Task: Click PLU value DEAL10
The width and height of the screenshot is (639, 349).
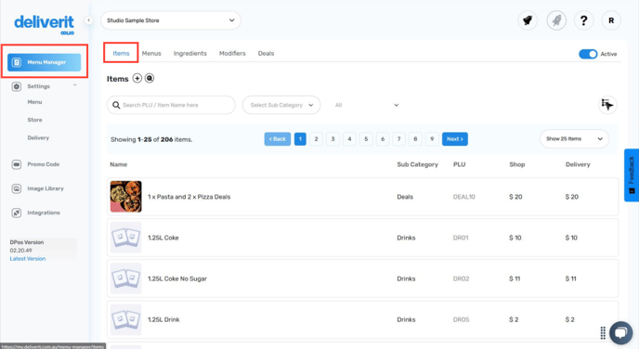Action: pyautogui.click(x=463, y=197)
